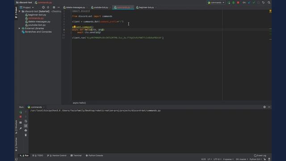286x161 pixels.
Task: Click the discord-bot breadcrumb in navigation bar
Action: click(24, 3)
